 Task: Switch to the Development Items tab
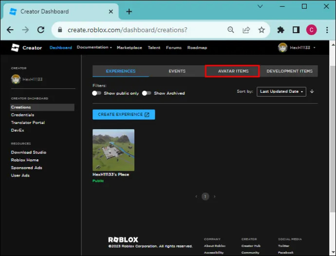click(x=289, y=71)
